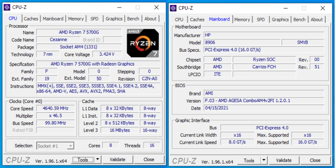This screenshot has height=168, width=335.
Task: Go to Graphics tab in right window
Action: click(280, 20)
